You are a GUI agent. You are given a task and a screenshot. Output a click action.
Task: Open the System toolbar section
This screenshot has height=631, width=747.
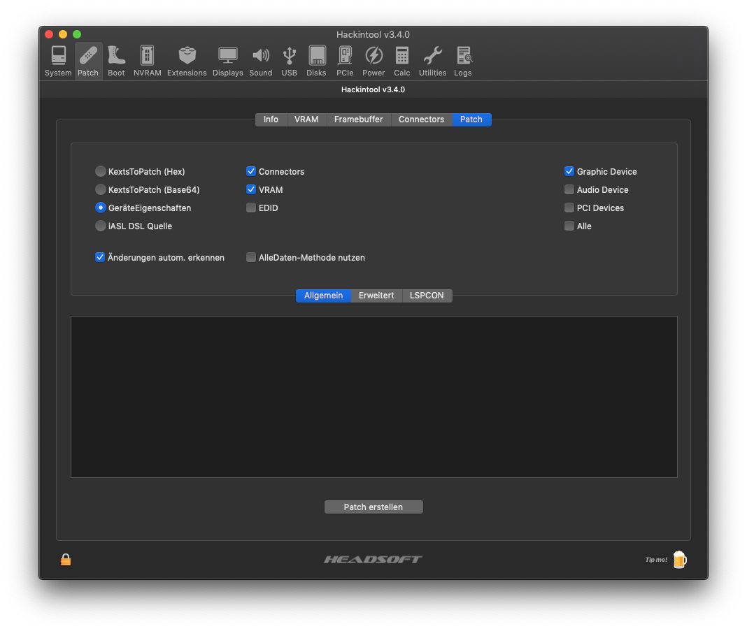[x=58, y=61]
